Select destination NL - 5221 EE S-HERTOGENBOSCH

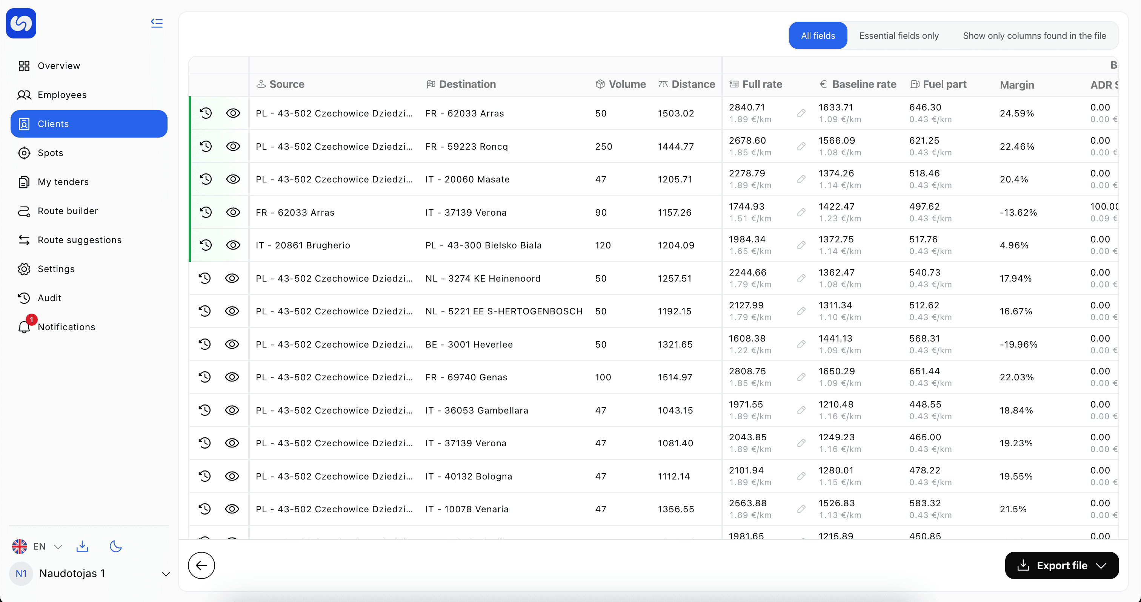click(504, 311)
